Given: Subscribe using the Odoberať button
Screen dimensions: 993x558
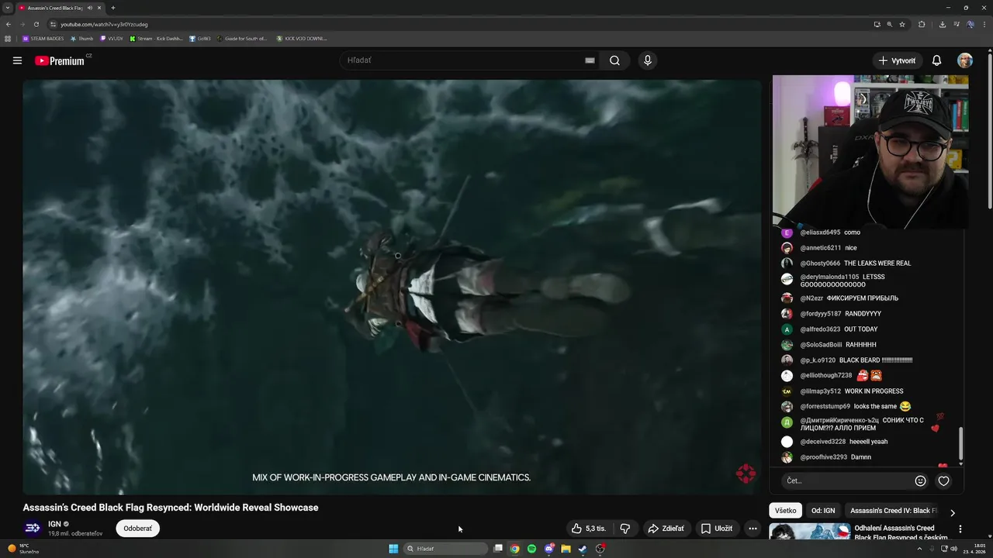Looking at the screenshot, I should click(138, 529).
